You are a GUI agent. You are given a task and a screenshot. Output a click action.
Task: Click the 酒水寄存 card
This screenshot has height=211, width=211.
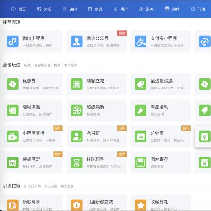click(x=161, y=162)
